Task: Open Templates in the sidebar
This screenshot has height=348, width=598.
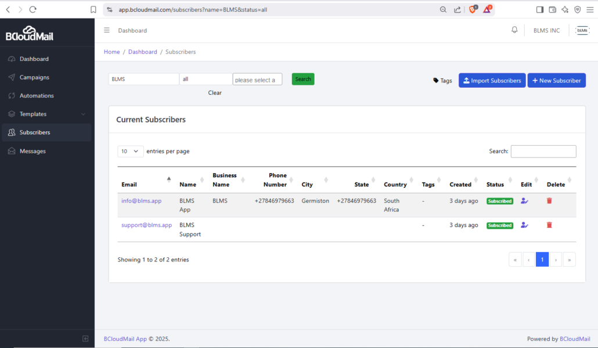Action: [46, 114]
